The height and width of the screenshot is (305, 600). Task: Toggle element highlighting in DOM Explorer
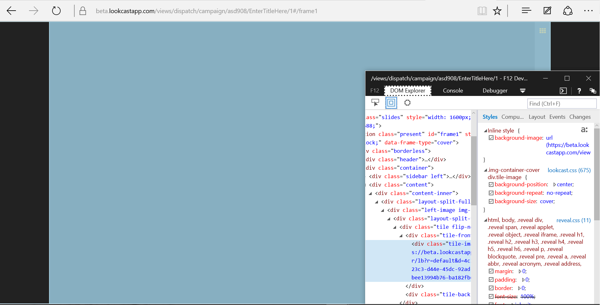[391, 102]
